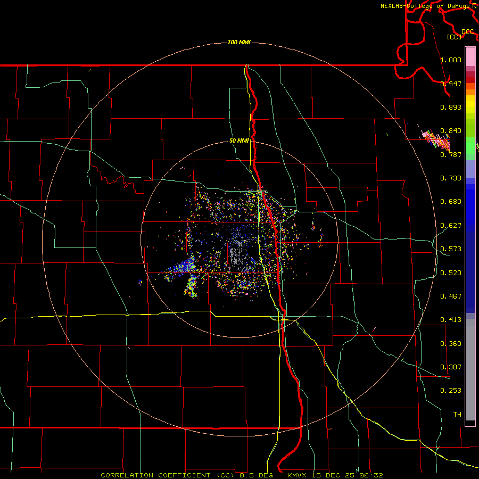Click the 0.733 legend value

(x=451, y=178)
